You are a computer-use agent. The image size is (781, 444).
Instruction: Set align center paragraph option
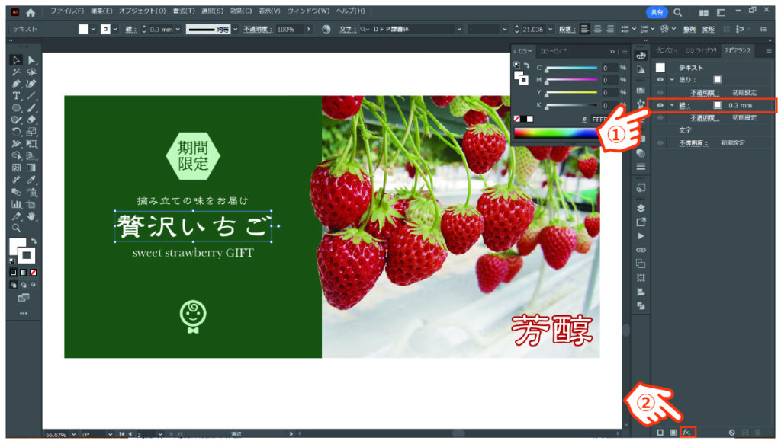coord(597,30)
